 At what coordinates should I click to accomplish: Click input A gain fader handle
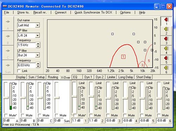tap(6, 98)
